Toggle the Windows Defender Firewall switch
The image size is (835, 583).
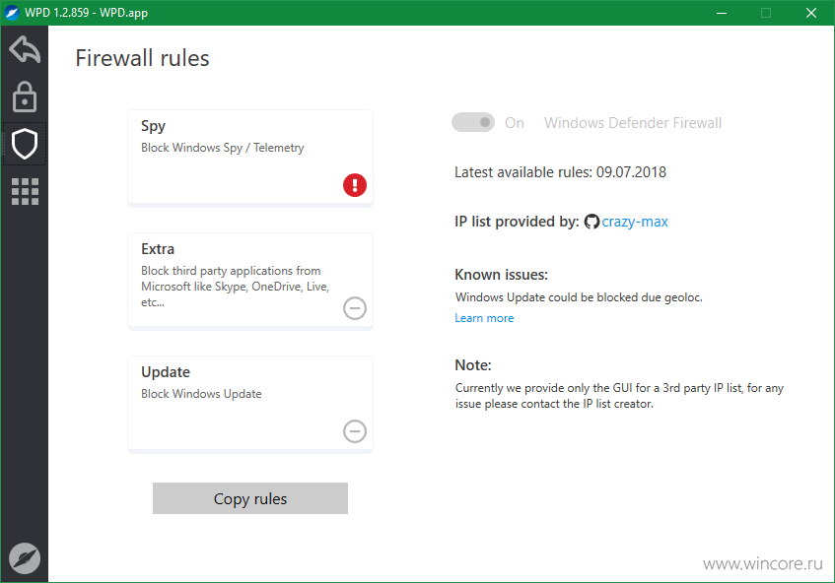click(x=473, y=123)
